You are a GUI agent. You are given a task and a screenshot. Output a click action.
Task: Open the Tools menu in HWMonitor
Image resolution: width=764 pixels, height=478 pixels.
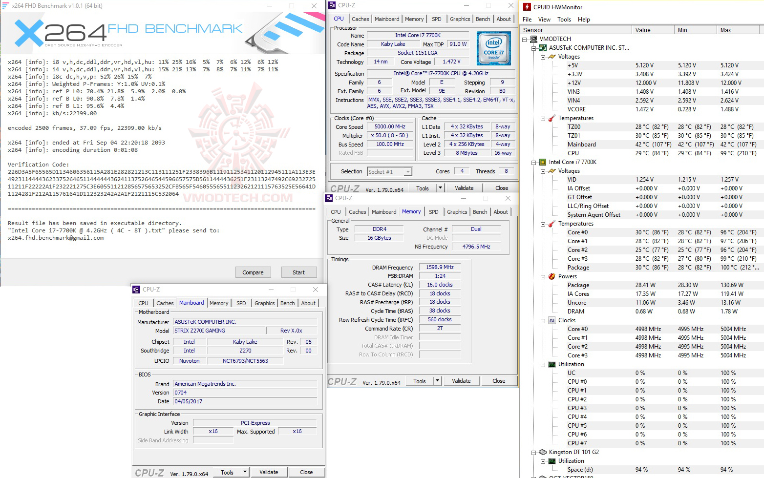(564, 20)
